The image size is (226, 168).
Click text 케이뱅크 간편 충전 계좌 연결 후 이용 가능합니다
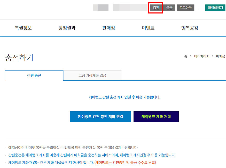tap(124, 97)
